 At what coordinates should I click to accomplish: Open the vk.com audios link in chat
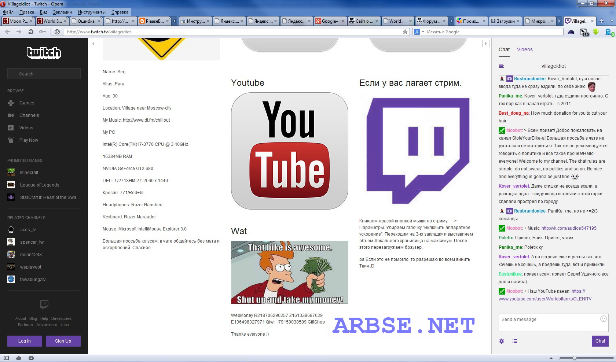click(x=569, y=228)
